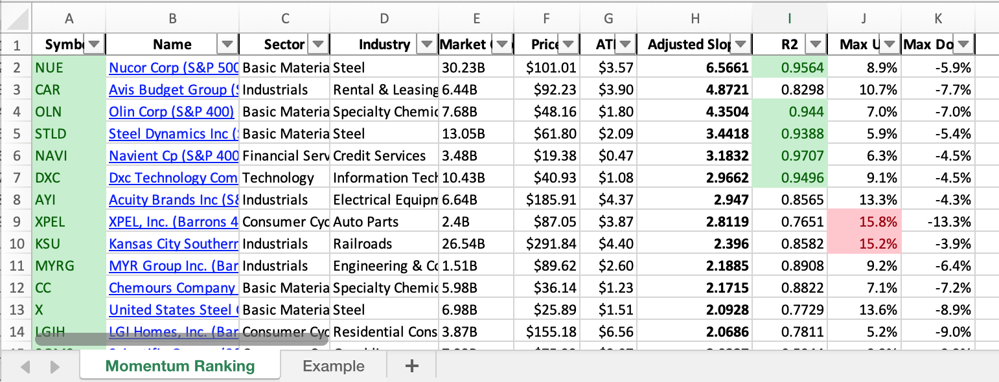Open the Nucor Corp link
Screen dimensions: 999x382
click(x=173, y=67)
